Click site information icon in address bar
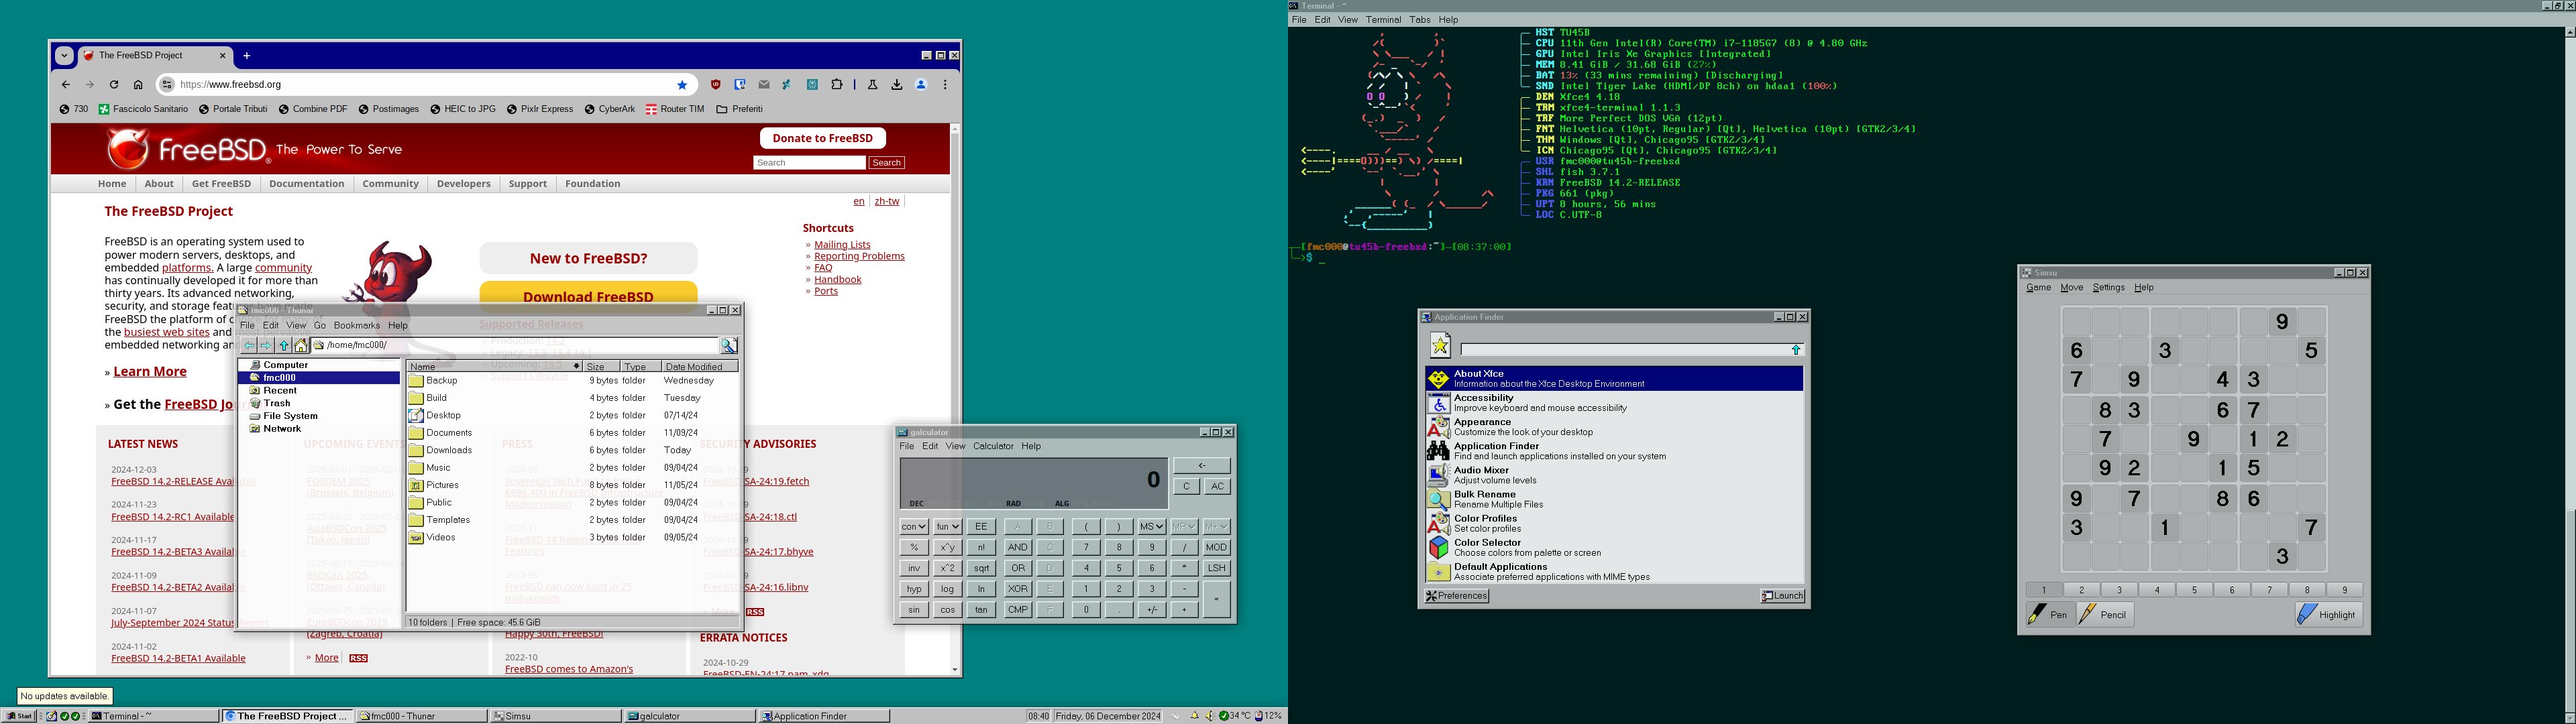This screenshot has width=2576, height=724. 167,85
